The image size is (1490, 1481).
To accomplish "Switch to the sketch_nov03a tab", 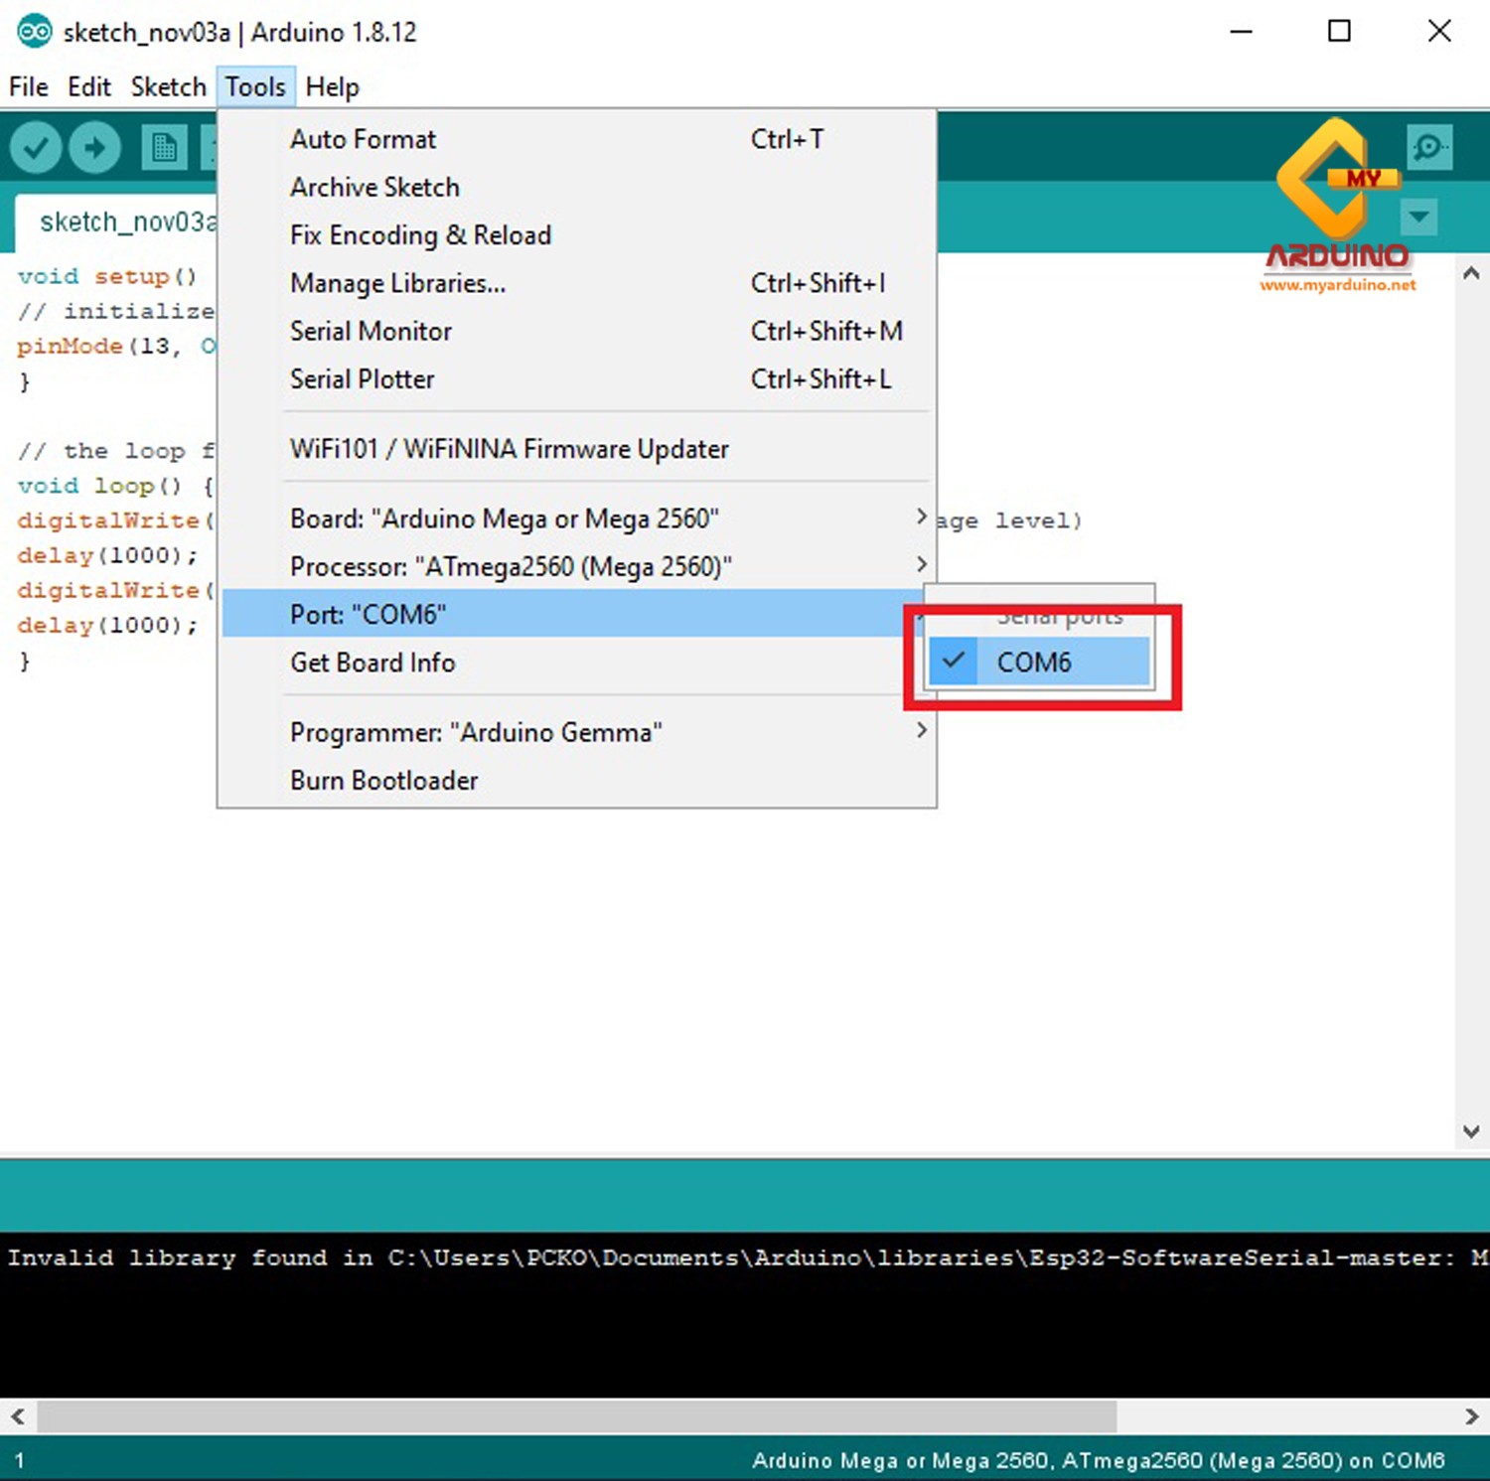I will point(127,221).
